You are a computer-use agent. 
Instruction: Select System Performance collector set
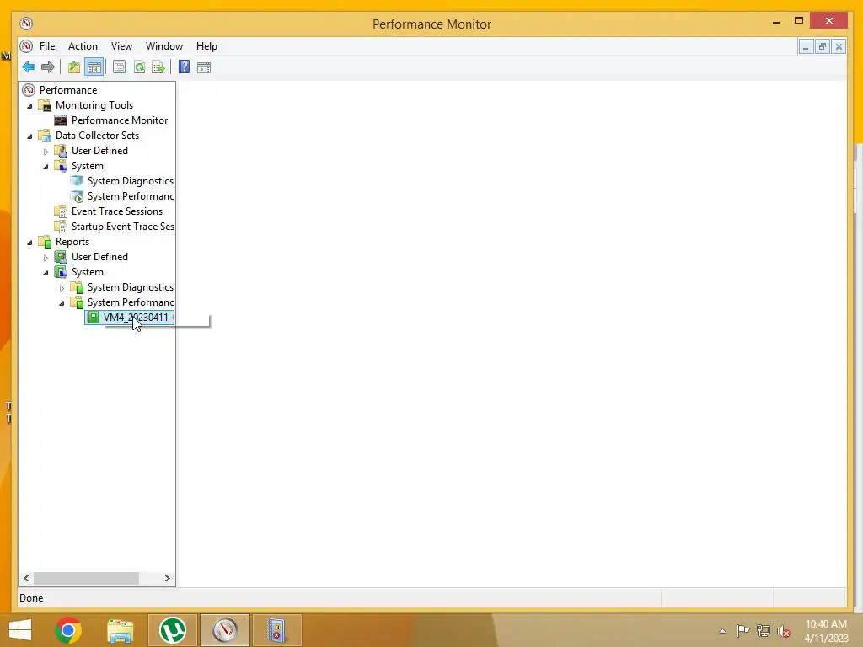coord(131,195)
